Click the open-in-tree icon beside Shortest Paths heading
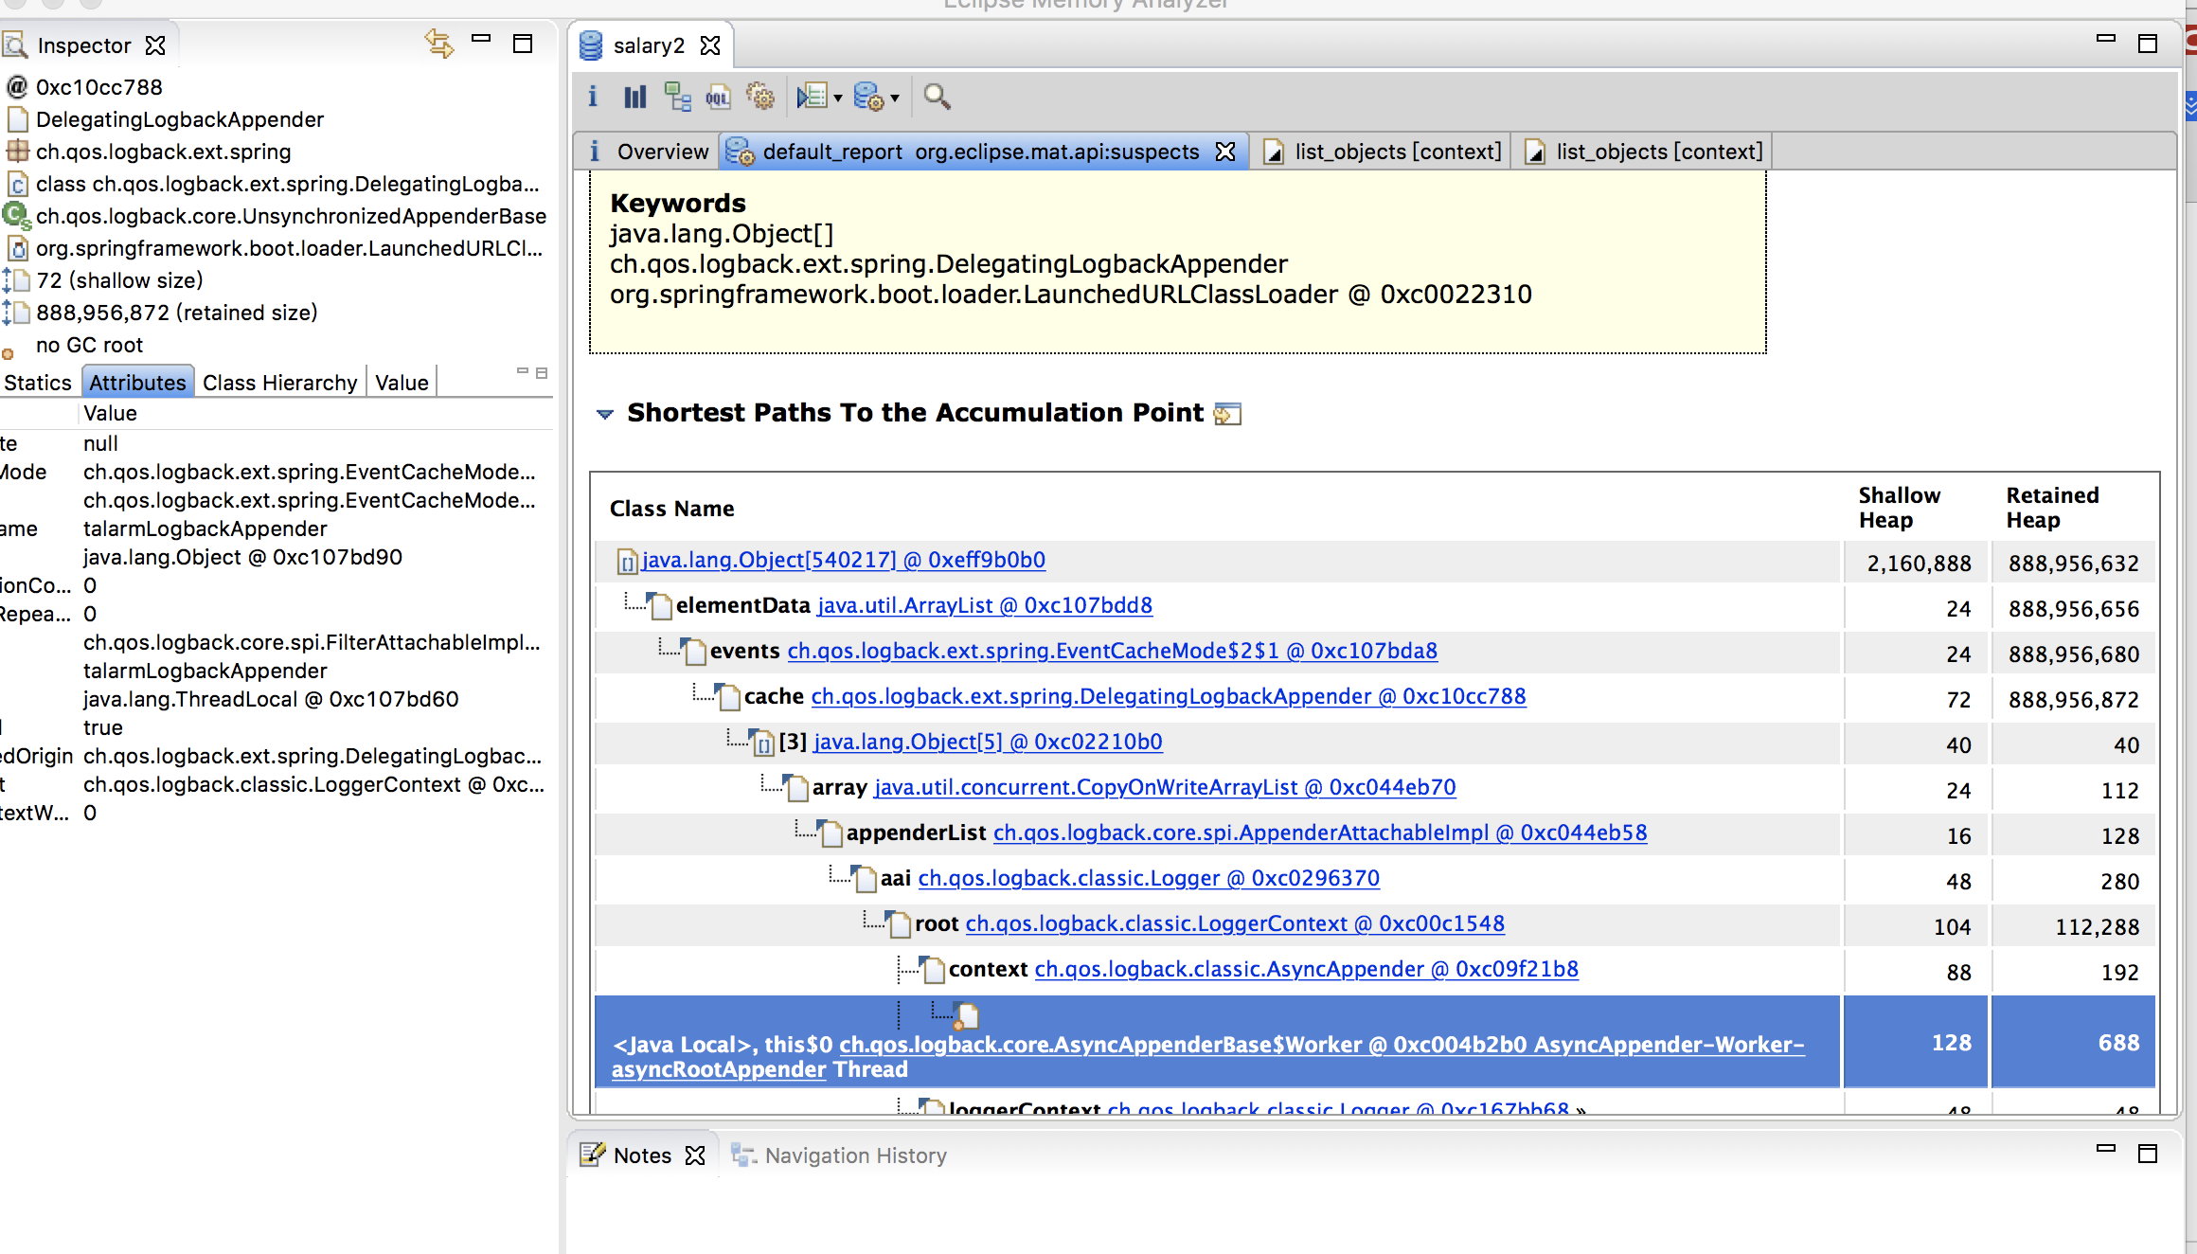Image resolution: width=2197 pixels, height=1254 pixels. click(1227, 414)
